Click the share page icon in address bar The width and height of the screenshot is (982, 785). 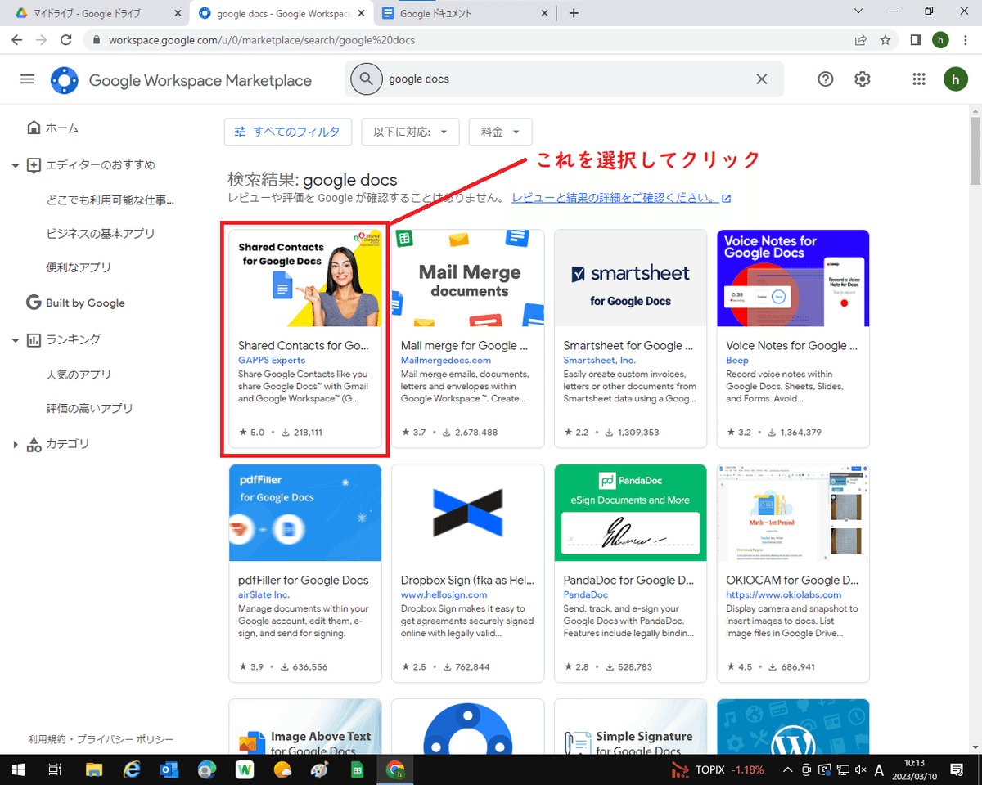click(x=861, y=39)
